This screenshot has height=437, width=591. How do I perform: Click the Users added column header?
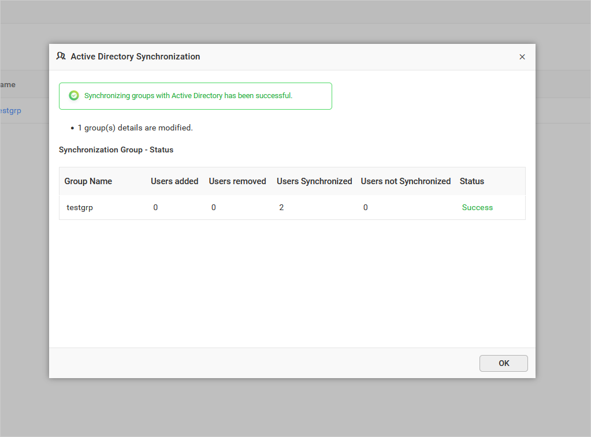[x=174, y=181]
